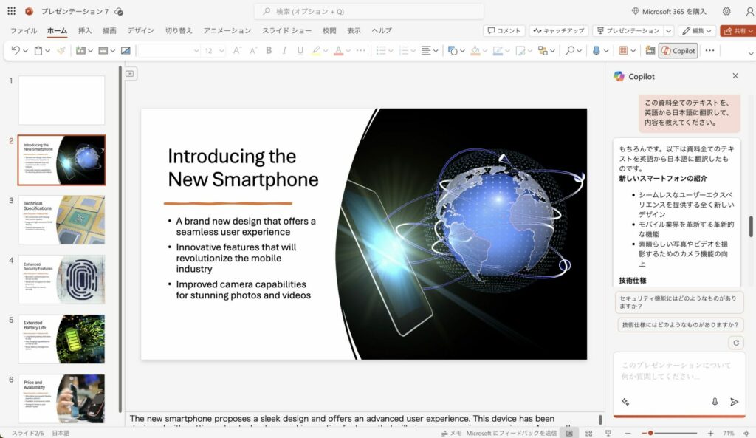Image resolution: width=756 pixels, height=438 pixels.
Task: Open the settings gear icon
Action: 726,11
